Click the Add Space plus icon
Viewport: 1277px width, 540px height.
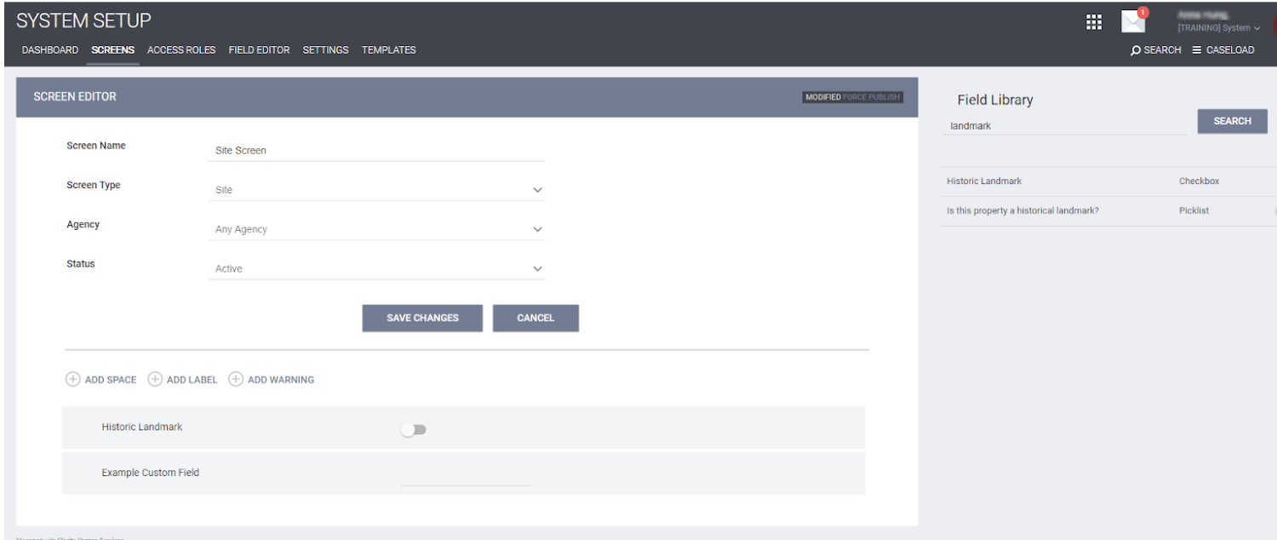click(73, 380)
